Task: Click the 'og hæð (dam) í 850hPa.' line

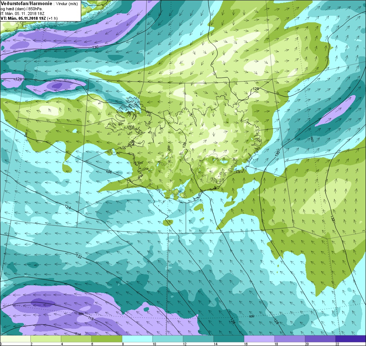Action: [22, 9]
